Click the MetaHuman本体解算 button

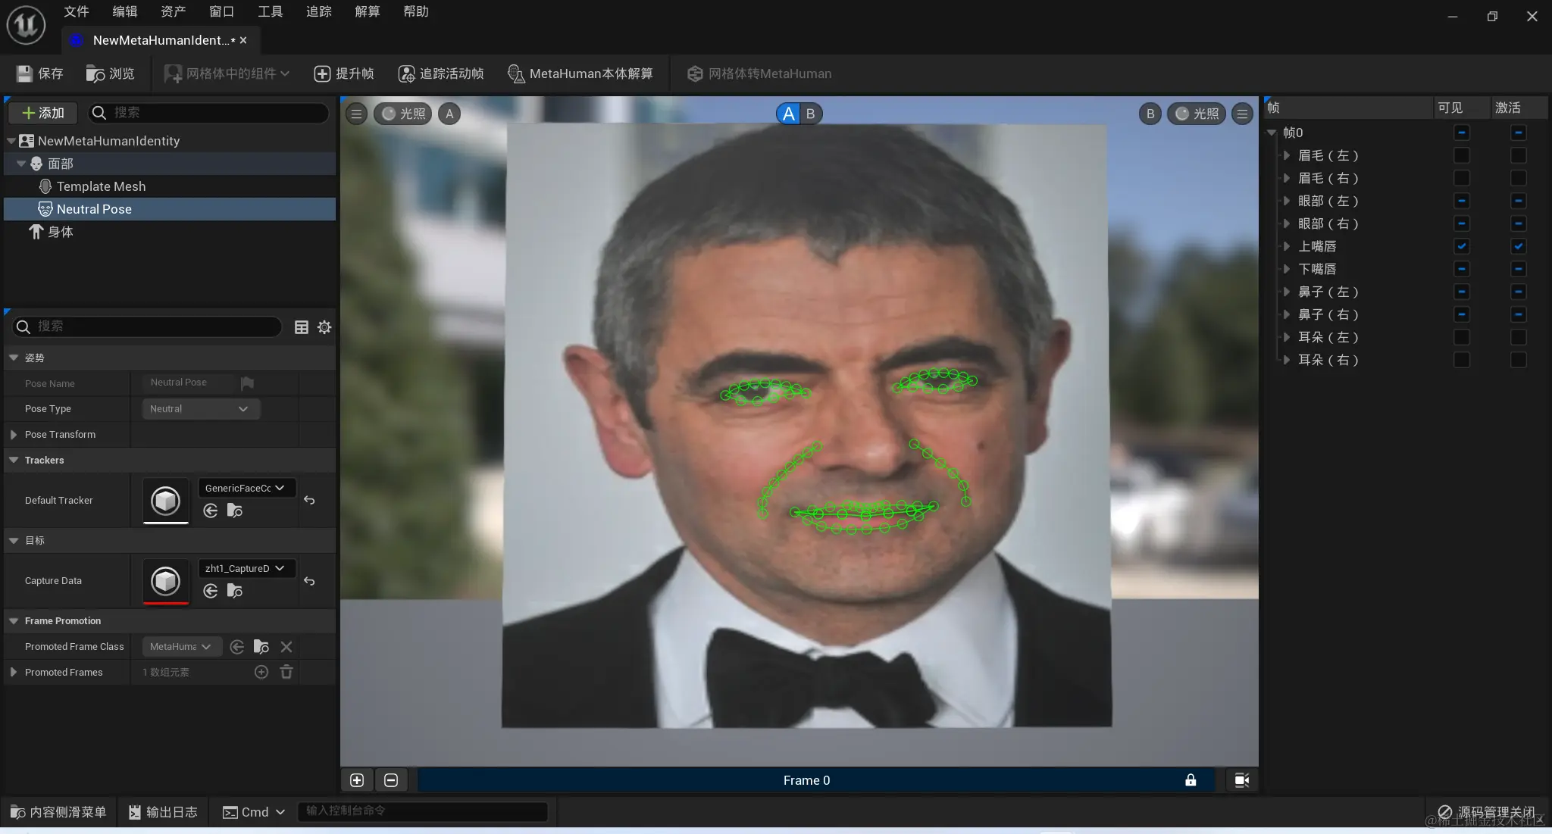[x=590, y=74]
